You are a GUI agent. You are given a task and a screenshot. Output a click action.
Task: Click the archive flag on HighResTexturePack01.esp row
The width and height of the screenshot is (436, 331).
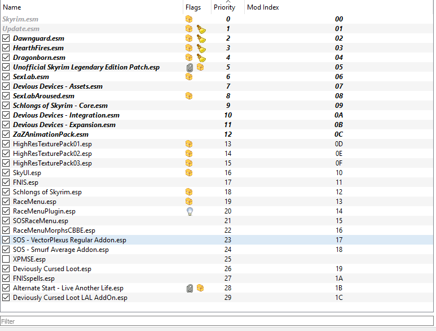click(x=189, y=144)
